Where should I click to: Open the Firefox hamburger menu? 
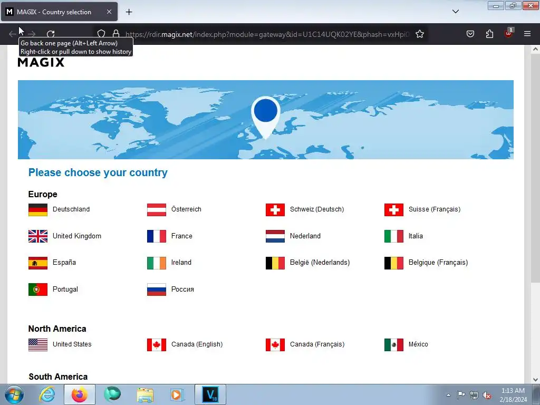527,34
